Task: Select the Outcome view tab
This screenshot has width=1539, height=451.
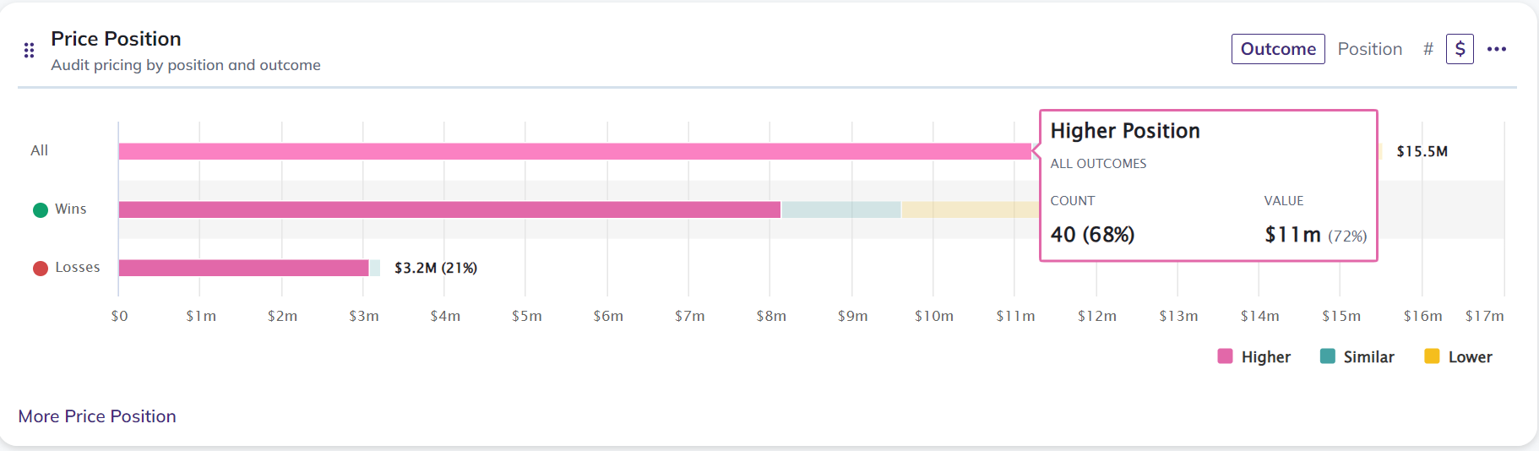Action: pos(1278,49)
